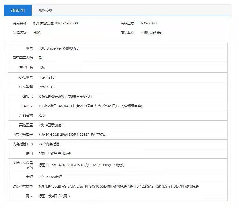Click the 内存型号容量 row label

click(x=23, y=135)
